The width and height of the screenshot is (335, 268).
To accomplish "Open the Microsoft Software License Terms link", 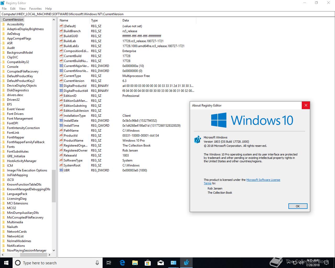I will coord(263,180).
